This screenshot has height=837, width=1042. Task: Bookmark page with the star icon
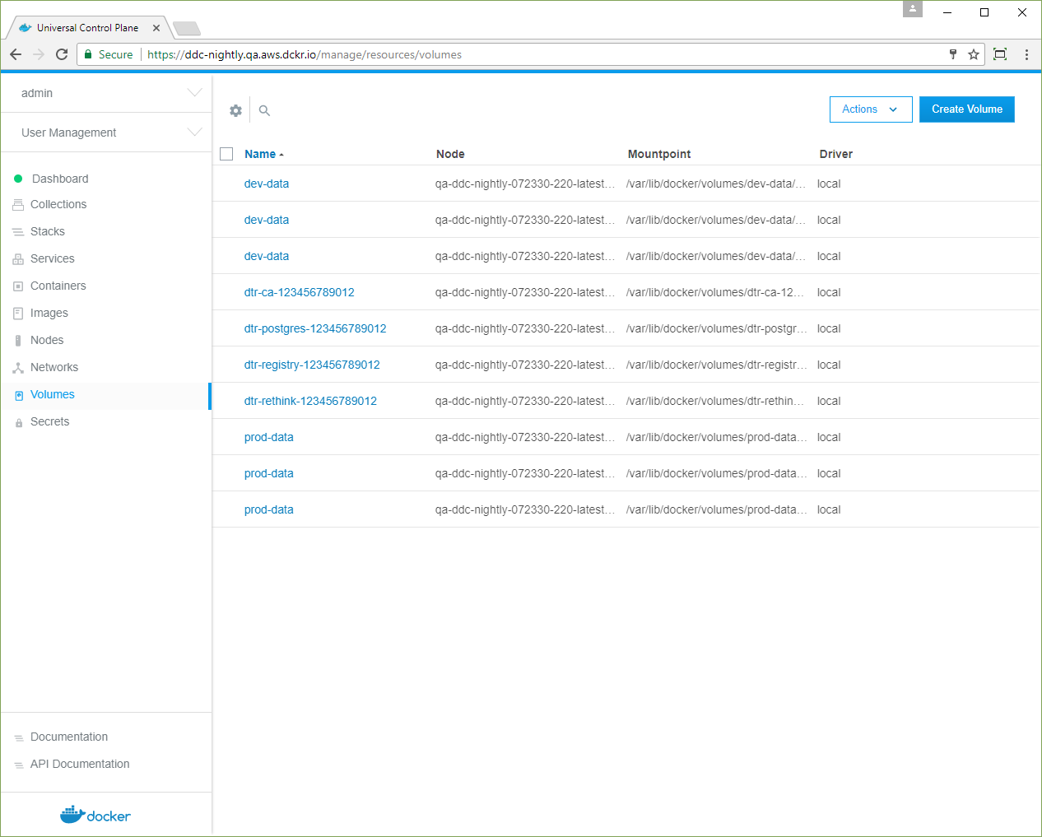(974, 54)
